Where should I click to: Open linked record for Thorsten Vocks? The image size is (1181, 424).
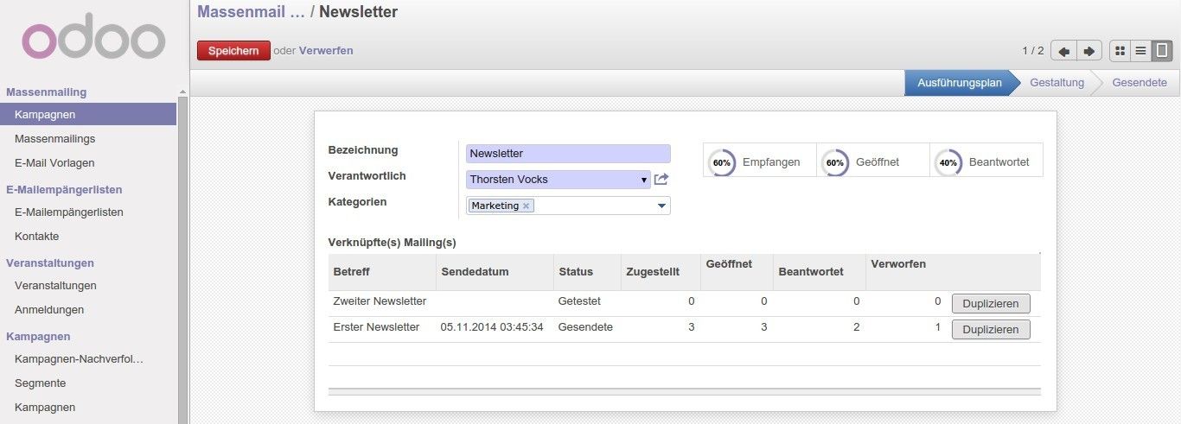click(661, 180)
